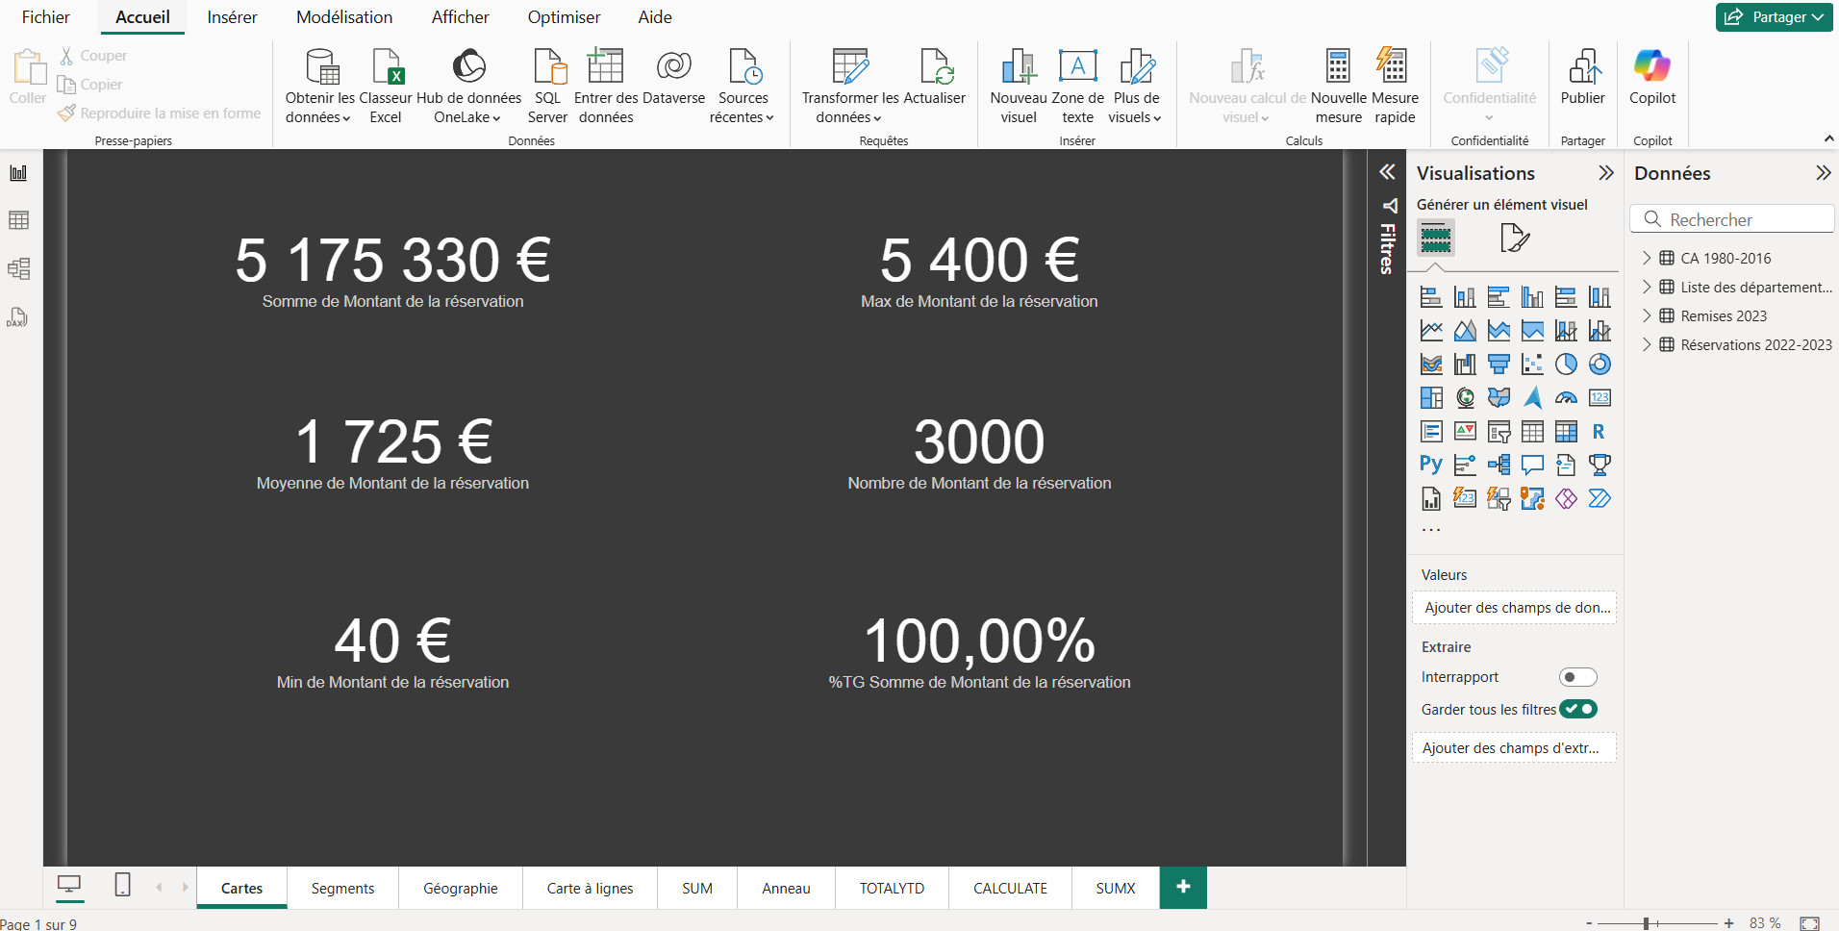Expand the CA 1980-2016 table
Image resolution: width=1839 pixels, height=931 pixels.
pyautogui.click(x=1647, y=258)
